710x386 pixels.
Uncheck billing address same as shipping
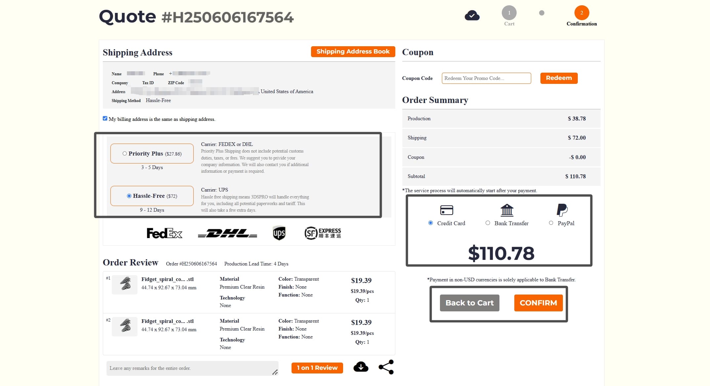click(x=105, y=118)
